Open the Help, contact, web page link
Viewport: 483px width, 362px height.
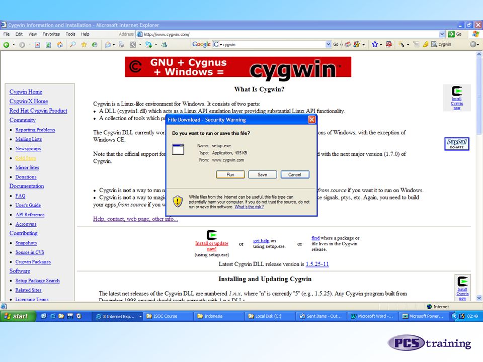135,219
